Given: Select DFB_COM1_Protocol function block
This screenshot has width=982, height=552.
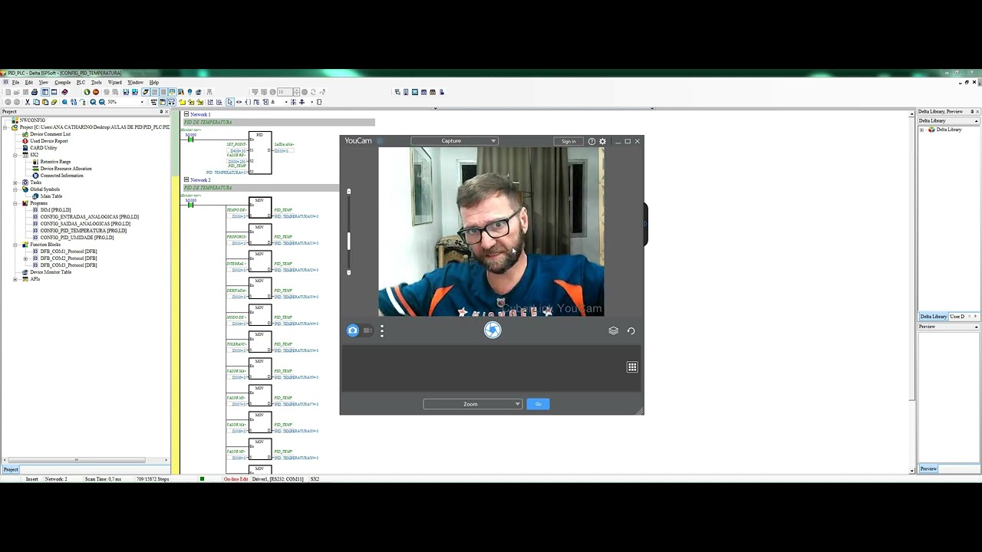Looking at the screenshot, I should click(x=68, y=251).
